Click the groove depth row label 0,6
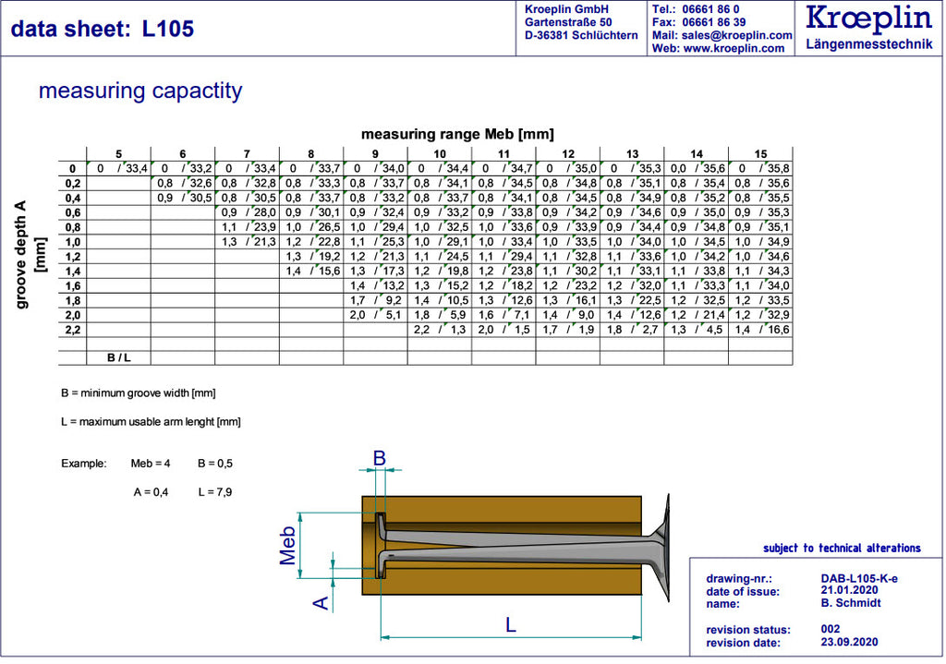 tap(72, 212)
